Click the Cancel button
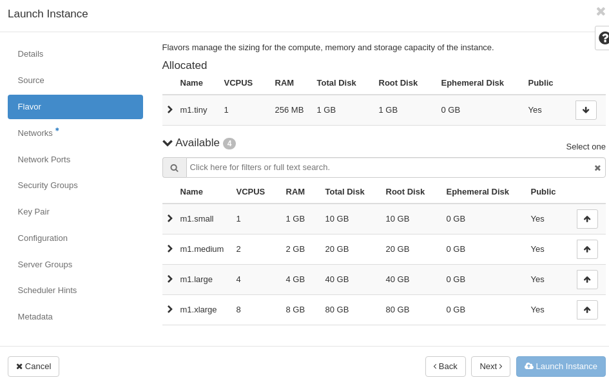Screen dimensions: 609x382 [34, 367]
